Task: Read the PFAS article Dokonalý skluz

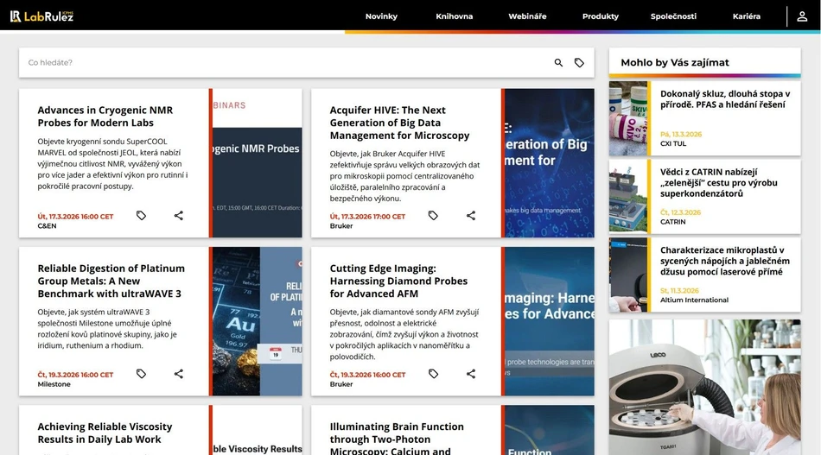Action: pos(724,99)
